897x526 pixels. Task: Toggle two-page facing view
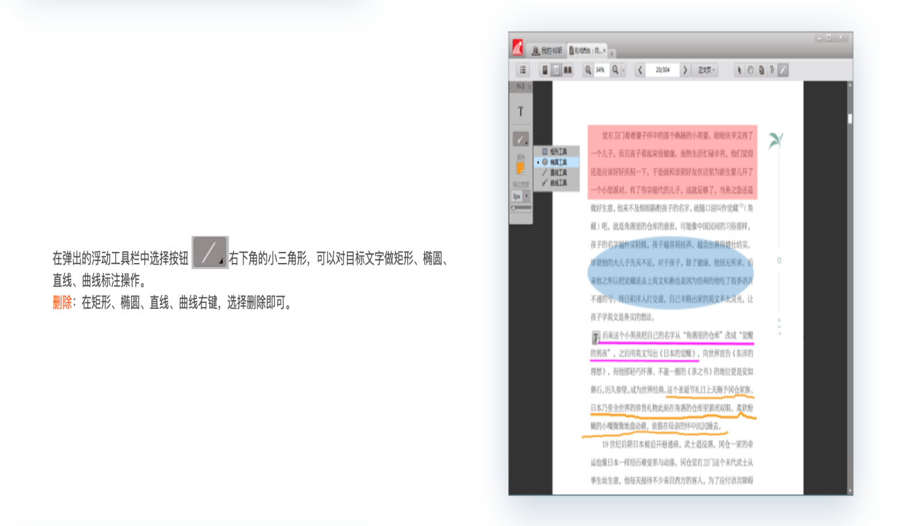pos(568,68)
